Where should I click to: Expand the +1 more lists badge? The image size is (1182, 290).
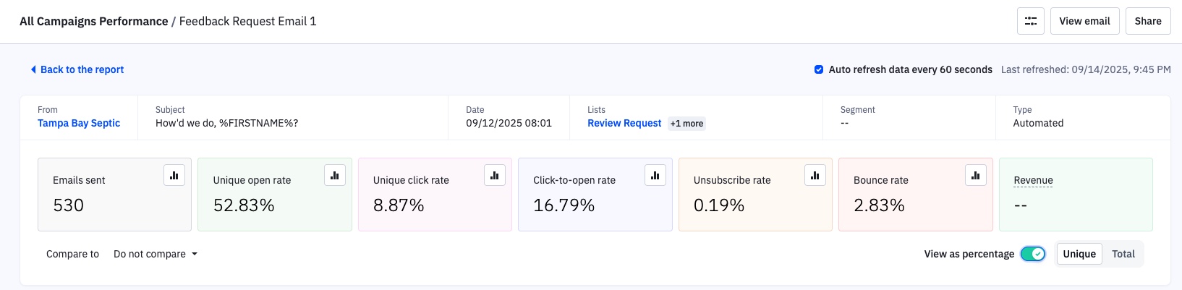[x=686, y=124]
